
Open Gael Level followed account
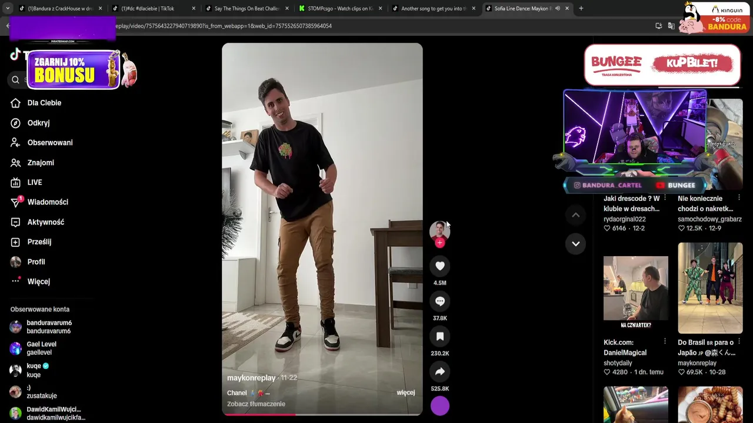[x=41, y=348]
